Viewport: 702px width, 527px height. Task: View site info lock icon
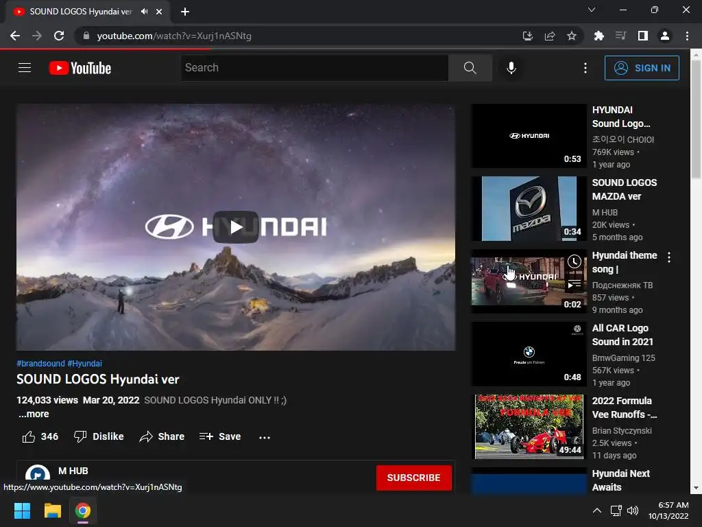(x=86, y=36)
